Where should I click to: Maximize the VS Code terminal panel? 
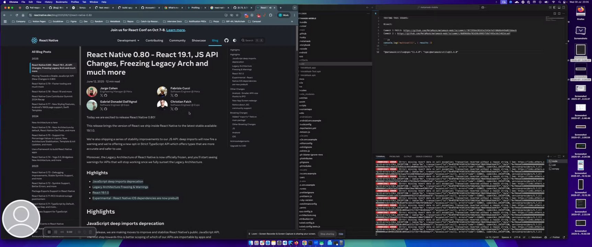tap(559, 156)
